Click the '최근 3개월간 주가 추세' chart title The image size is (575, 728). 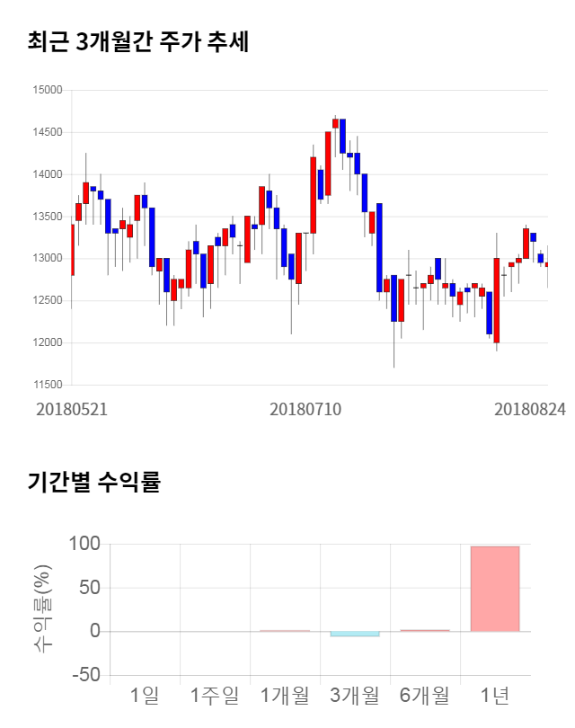[137, 42]
